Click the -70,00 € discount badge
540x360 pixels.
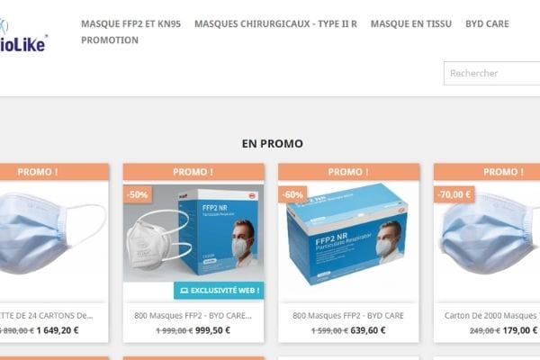(454, 194)
